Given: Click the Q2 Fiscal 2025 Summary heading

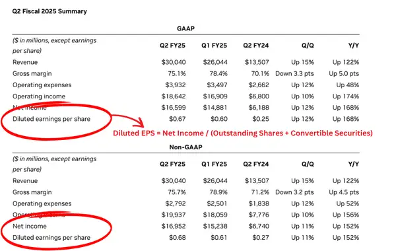Looking at the screenshot, I should coord(49,11).
